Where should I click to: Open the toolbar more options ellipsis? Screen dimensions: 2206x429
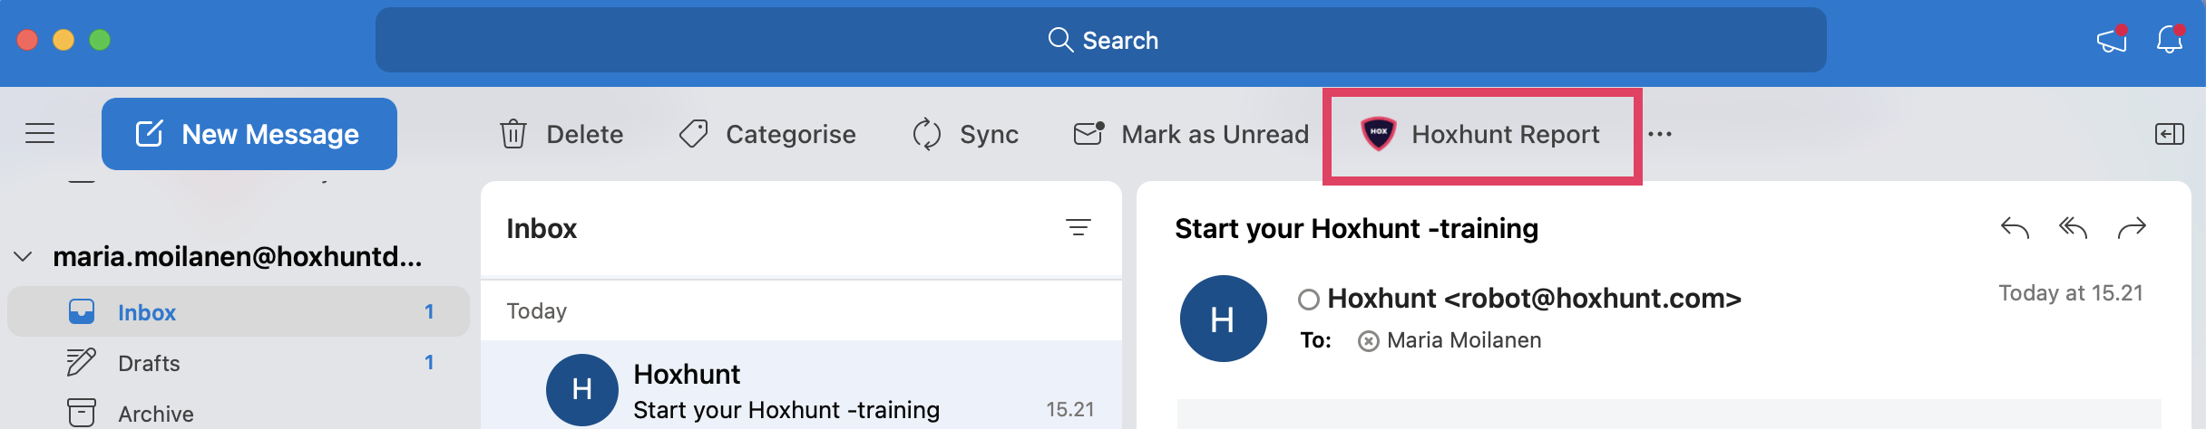click(1660, 134)
